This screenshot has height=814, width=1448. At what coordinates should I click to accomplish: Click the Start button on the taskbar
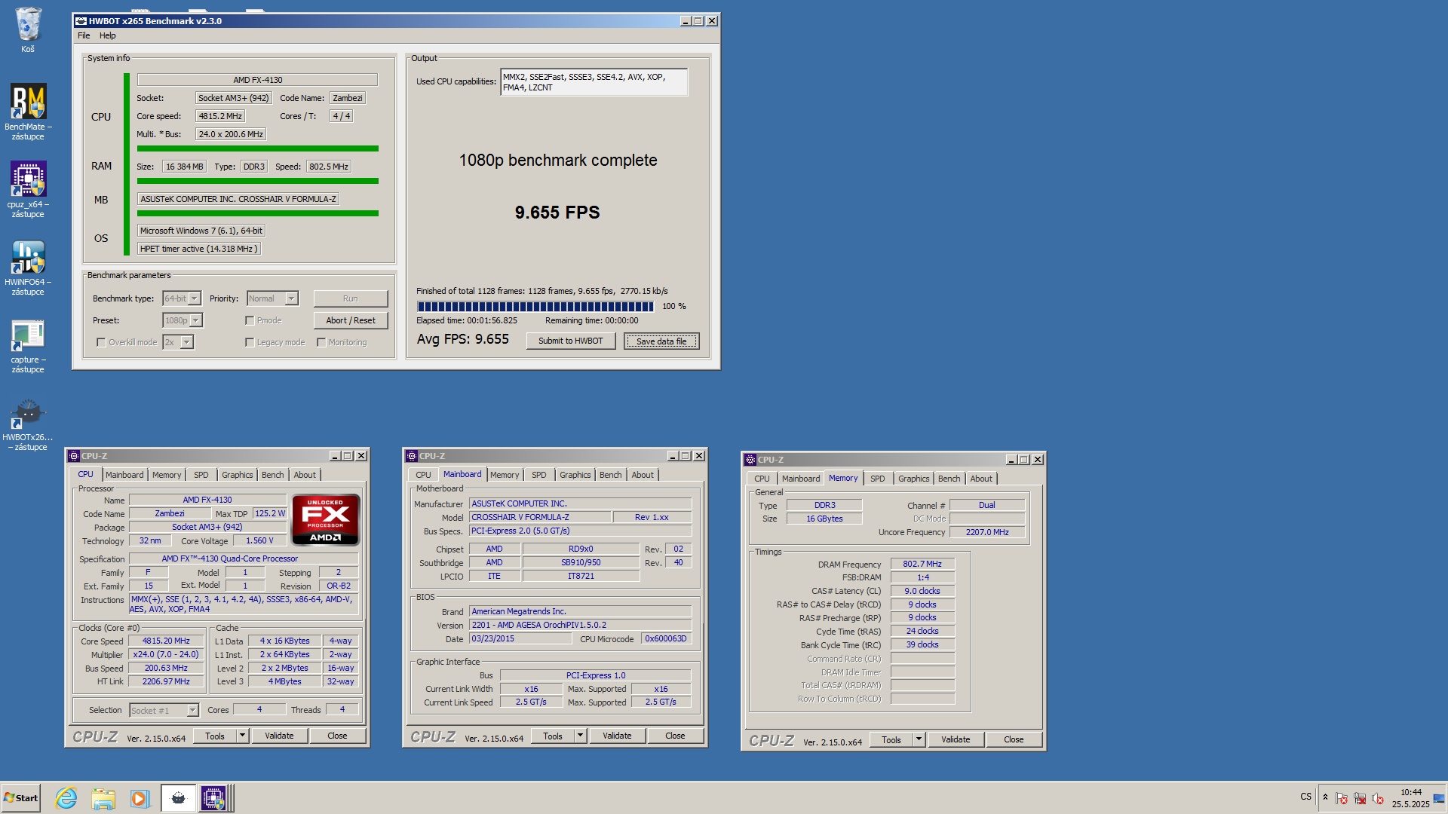pyautogui.click(x=21, y=798)
